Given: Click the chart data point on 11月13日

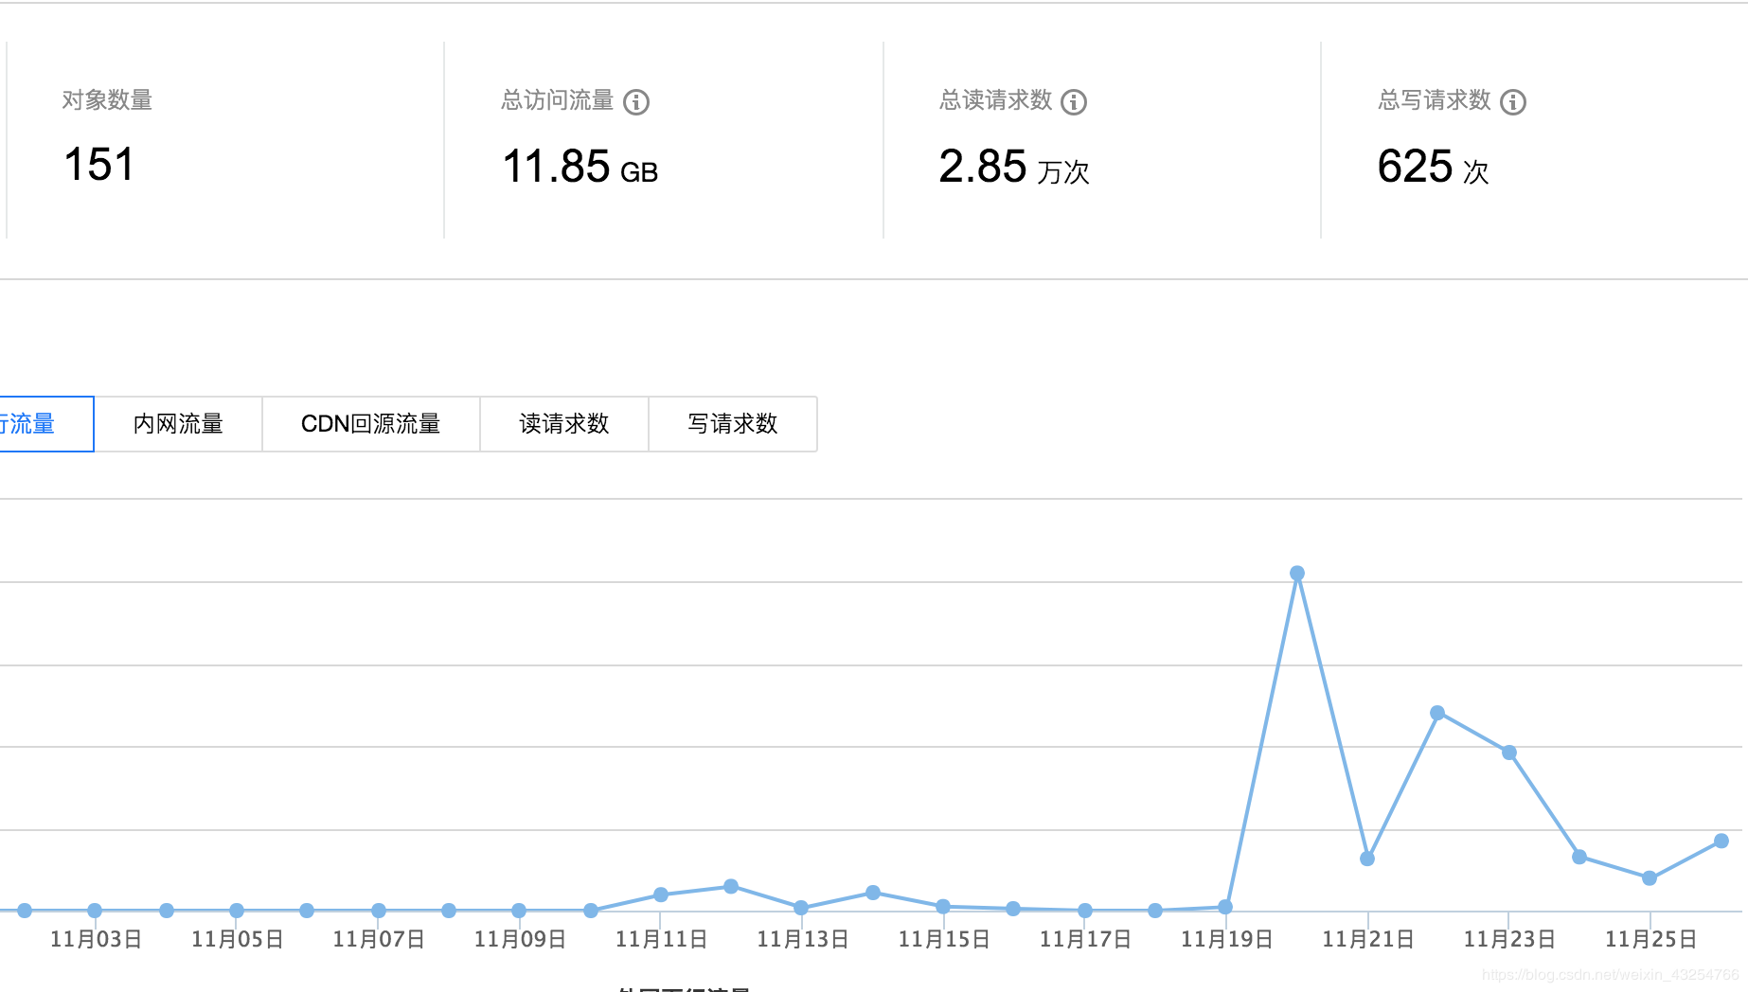Looking at the screenshot, I should [x=801, y=908].
